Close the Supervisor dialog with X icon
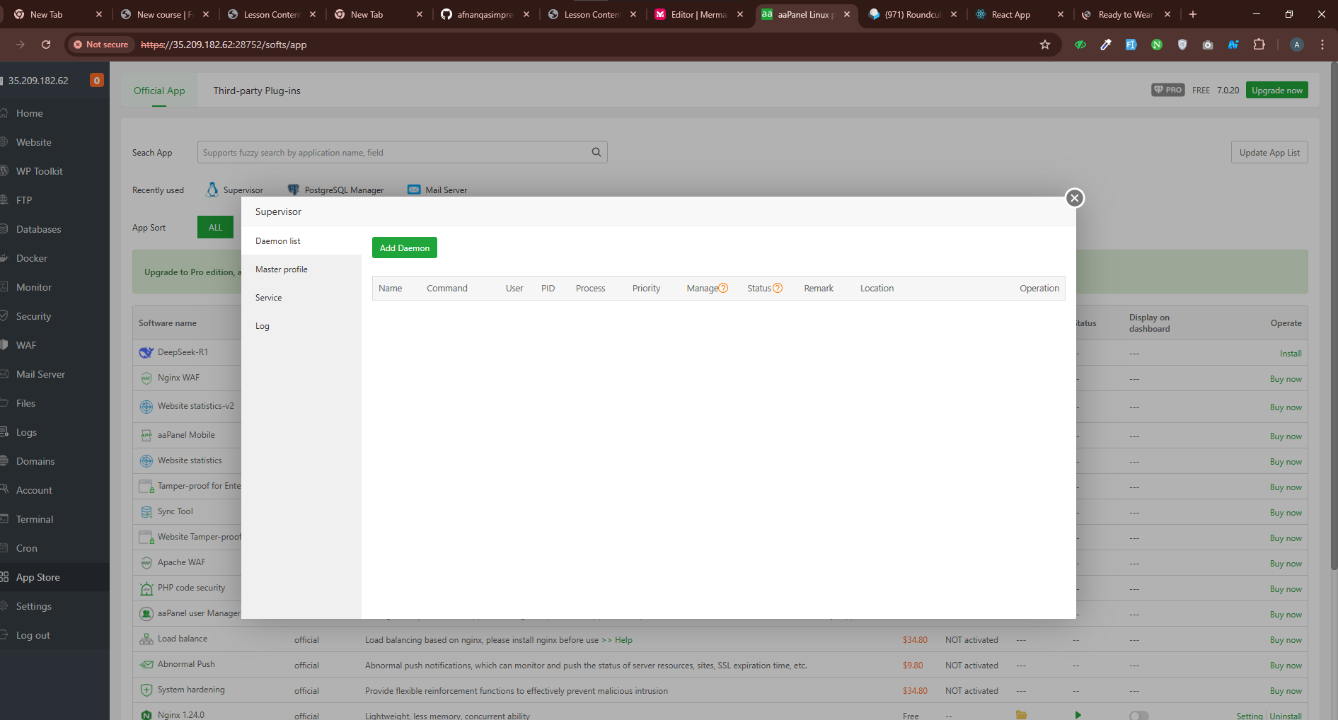The height and width of the screenshot is (720, 1338). tap(1075, 198)
